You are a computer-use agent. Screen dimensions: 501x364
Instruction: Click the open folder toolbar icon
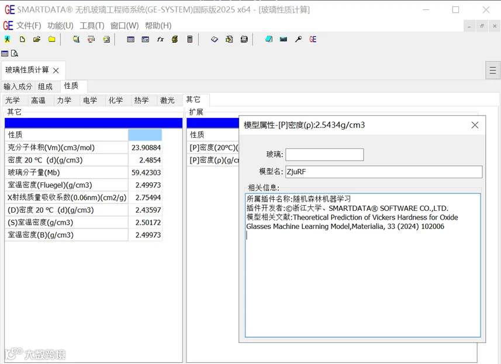37,39
